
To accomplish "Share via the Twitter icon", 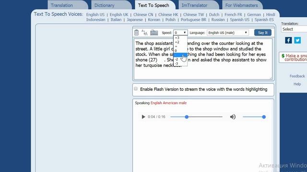I will click(x=297, y=40).
